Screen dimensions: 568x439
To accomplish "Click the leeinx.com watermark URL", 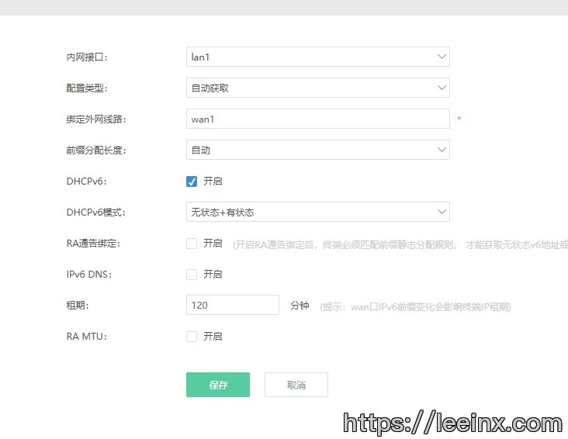I will pos(452,423).
